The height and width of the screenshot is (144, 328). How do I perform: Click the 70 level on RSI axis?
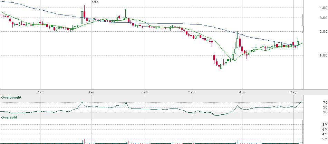pyautogui.click(x=325, y=102)
